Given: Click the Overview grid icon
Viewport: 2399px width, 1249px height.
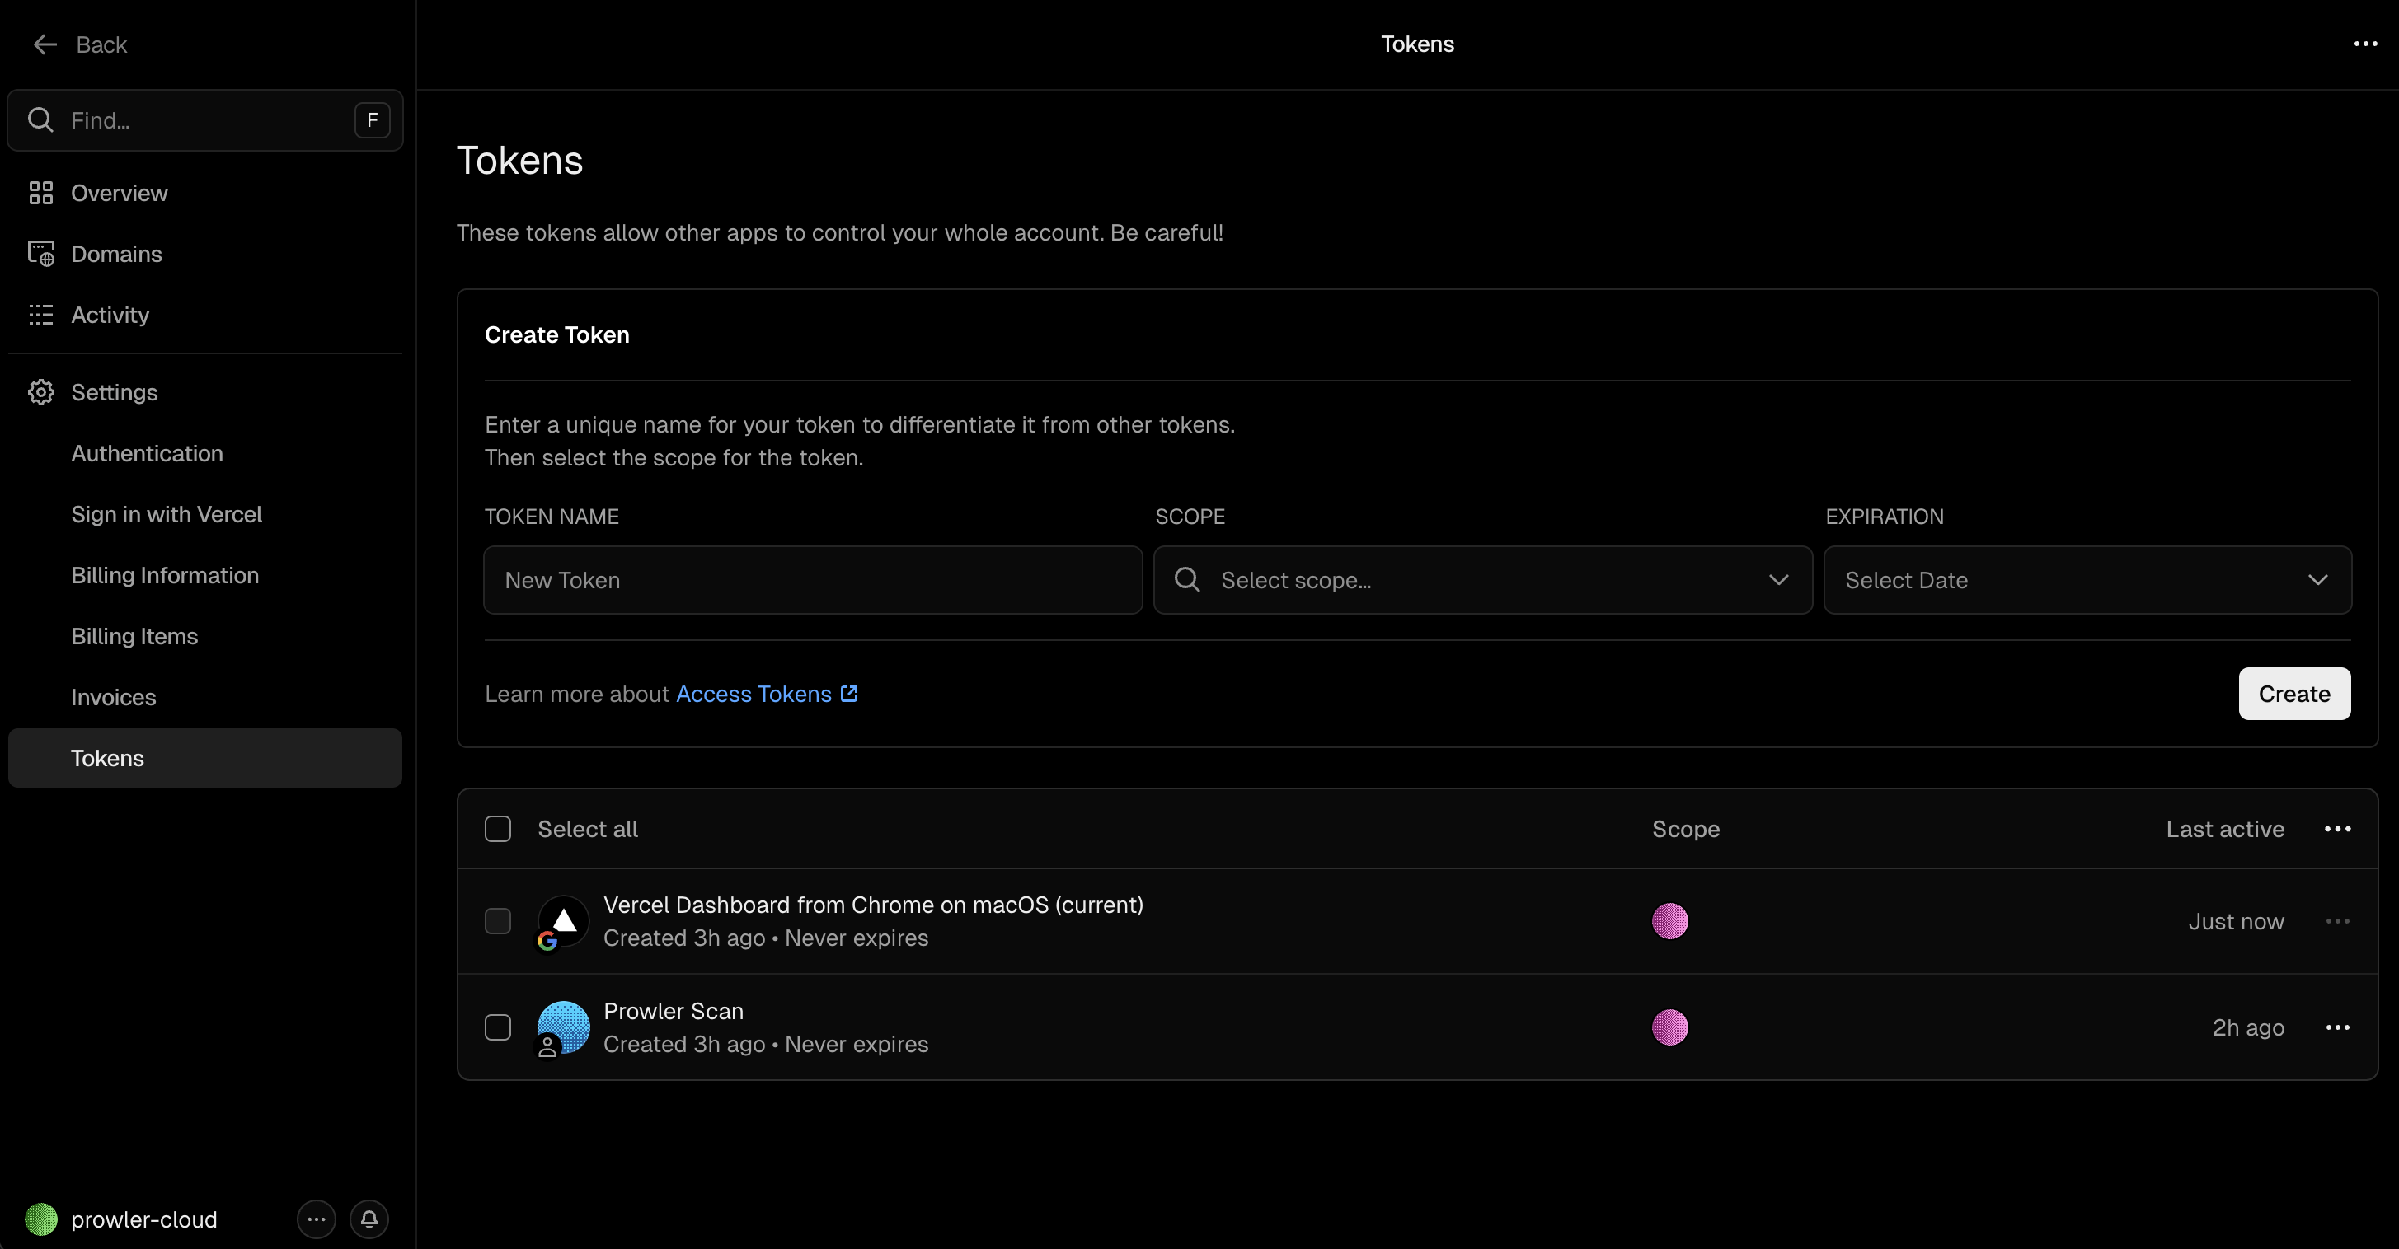Looking at the screenshot, I should click(x=41, y=193).
